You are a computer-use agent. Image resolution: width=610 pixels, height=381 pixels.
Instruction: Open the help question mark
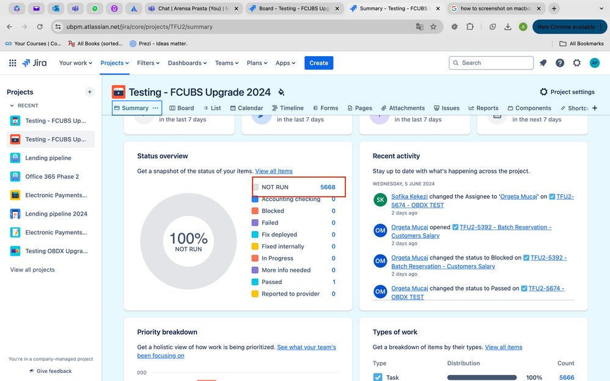(x=560, y=63)
